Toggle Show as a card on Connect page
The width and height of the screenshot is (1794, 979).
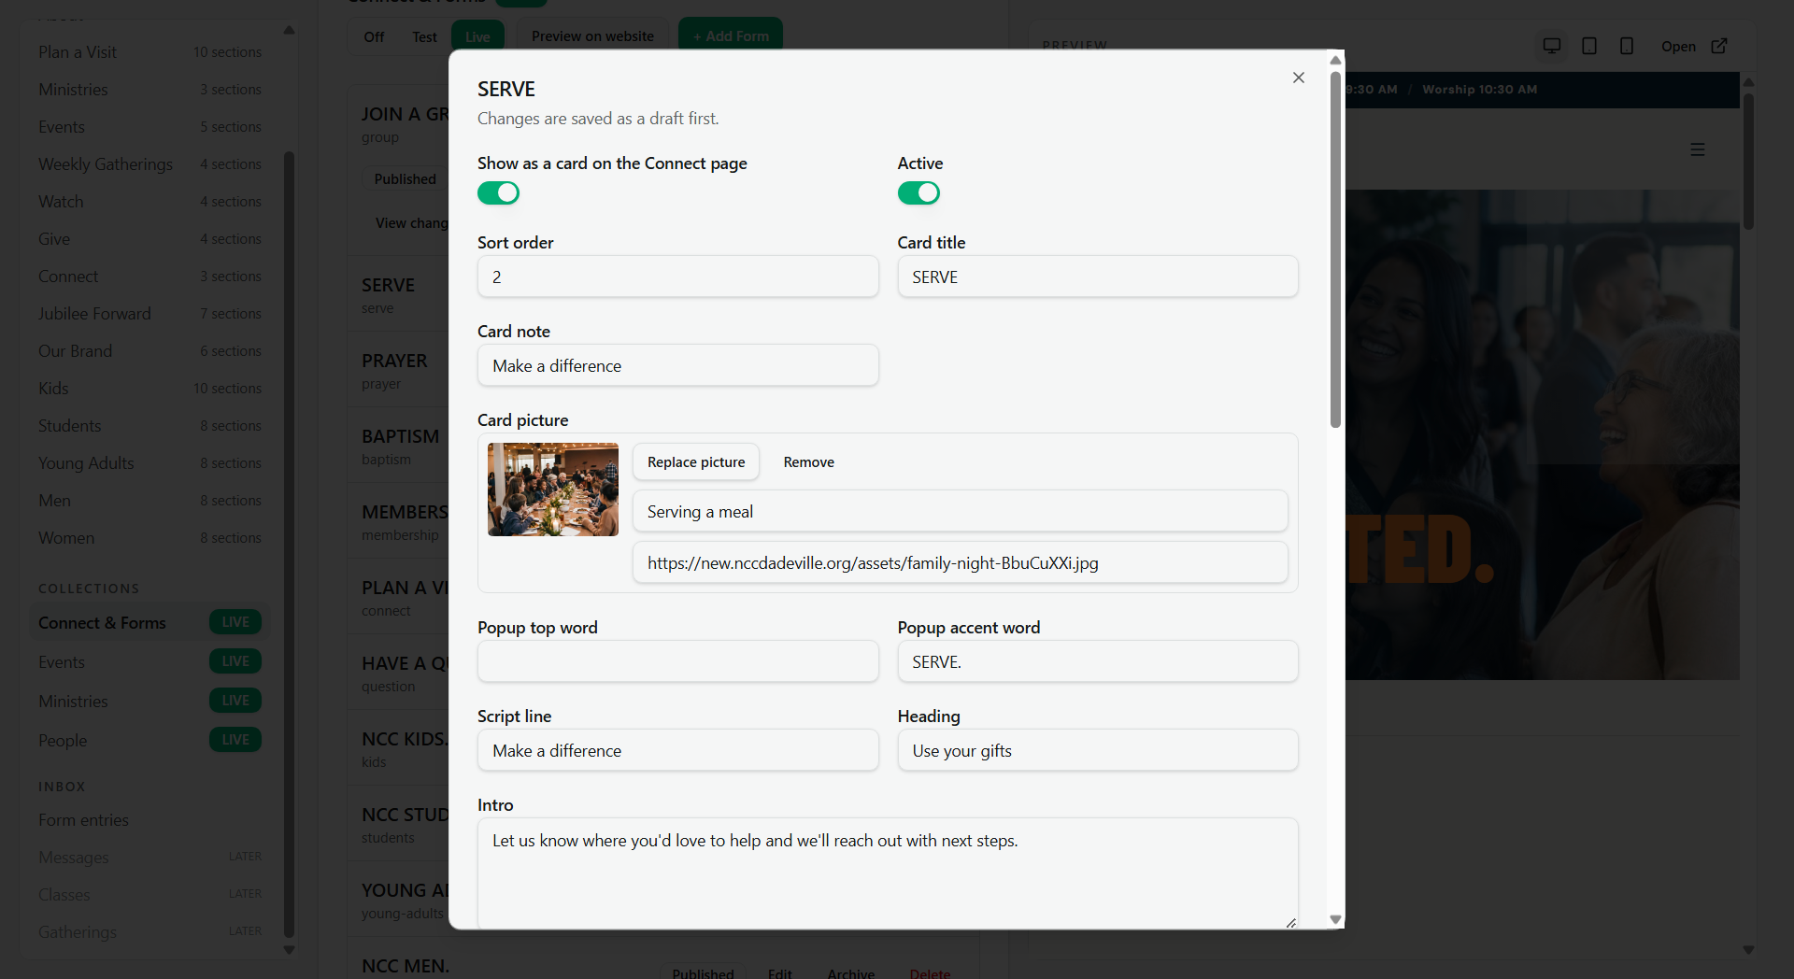(x=498, y=192)
